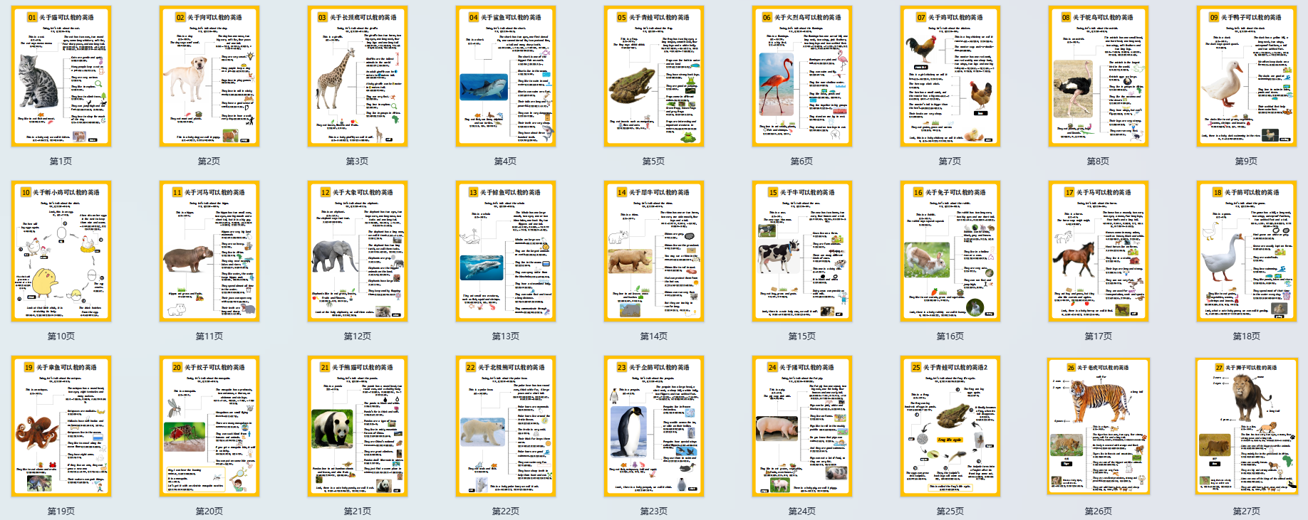This screenshot has height=520, width=1308.
Task: Click the "第26页" label
Action: tap(1099, 511)
